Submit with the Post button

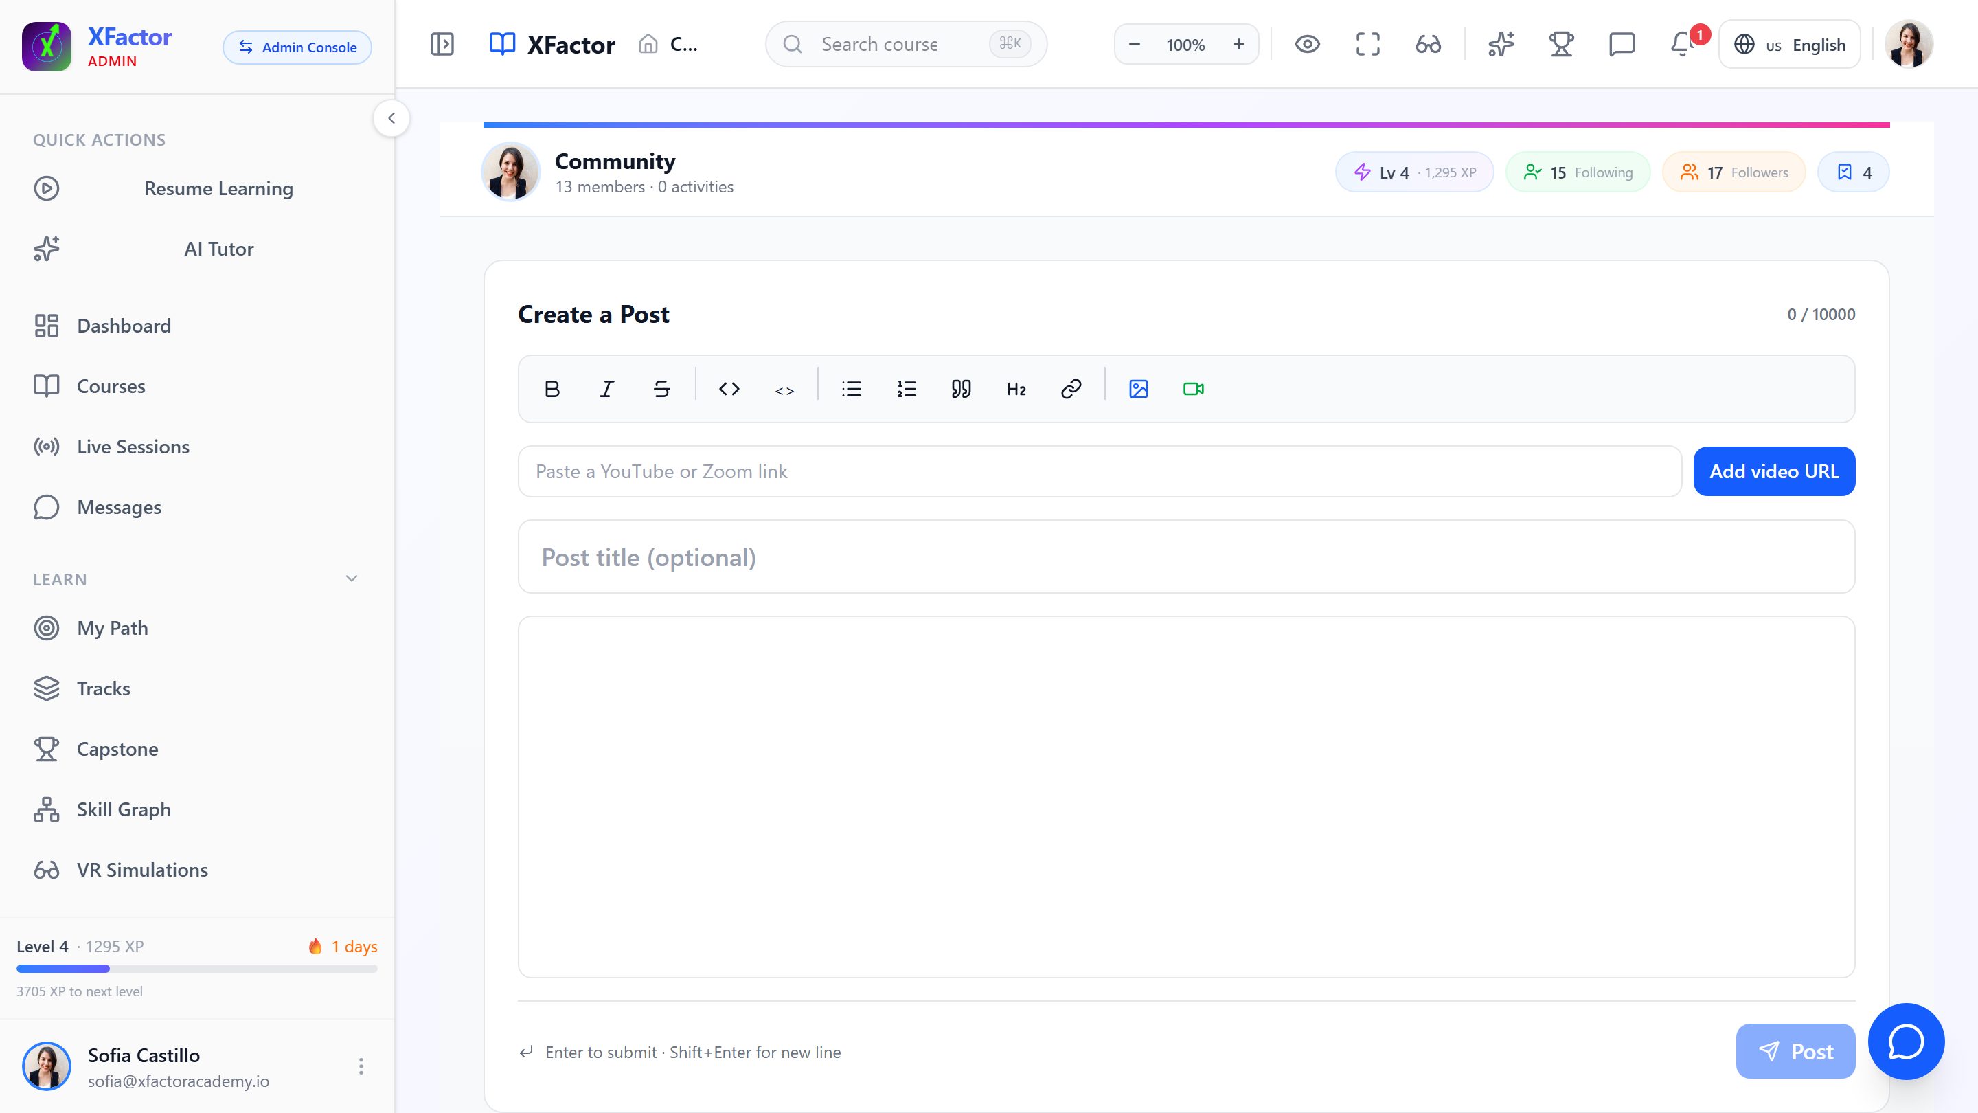tap(1795, 1050)
